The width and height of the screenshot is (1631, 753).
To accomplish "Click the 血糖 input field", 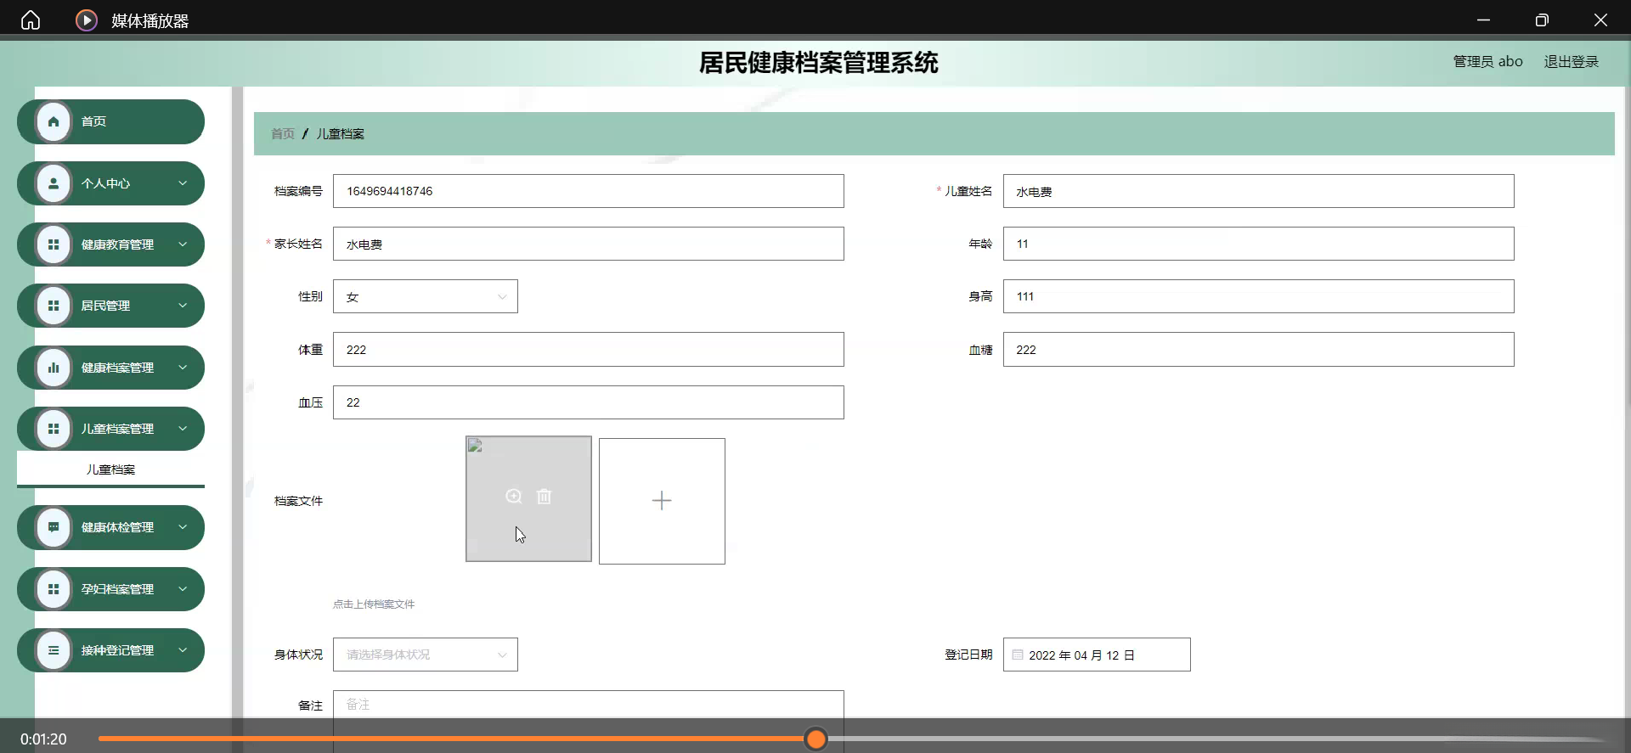I will pos(1258,350).
